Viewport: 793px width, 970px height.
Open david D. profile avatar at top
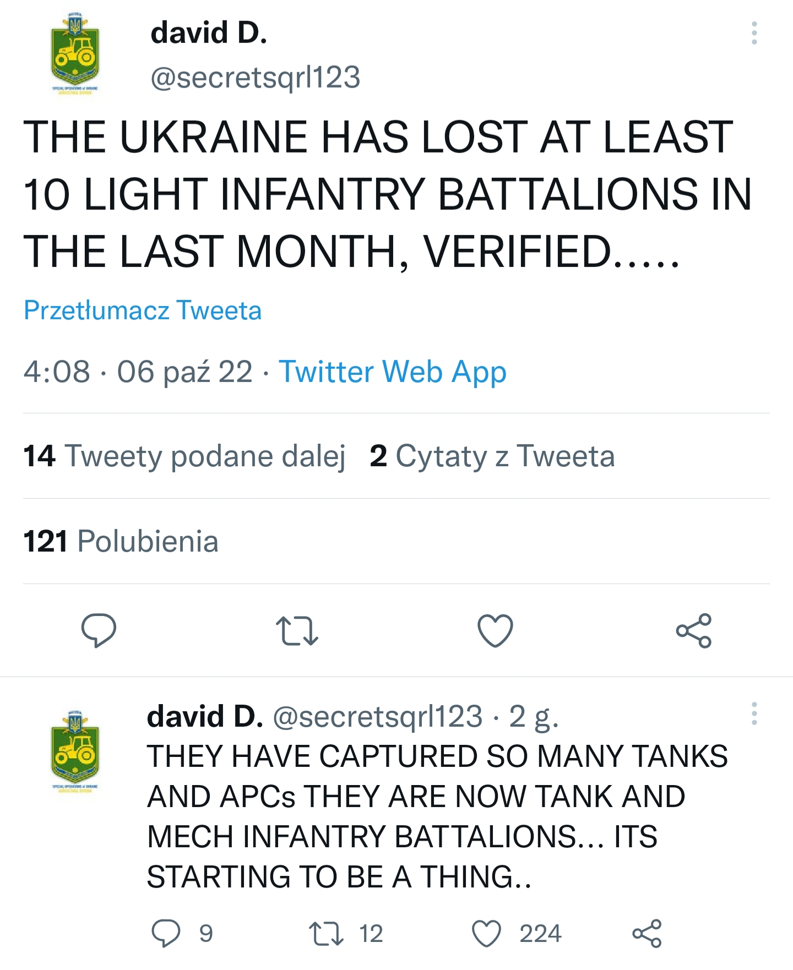74,53
